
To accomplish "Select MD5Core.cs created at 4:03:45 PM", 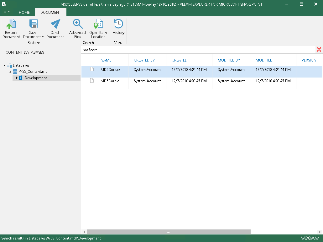I will pos(202,83).
